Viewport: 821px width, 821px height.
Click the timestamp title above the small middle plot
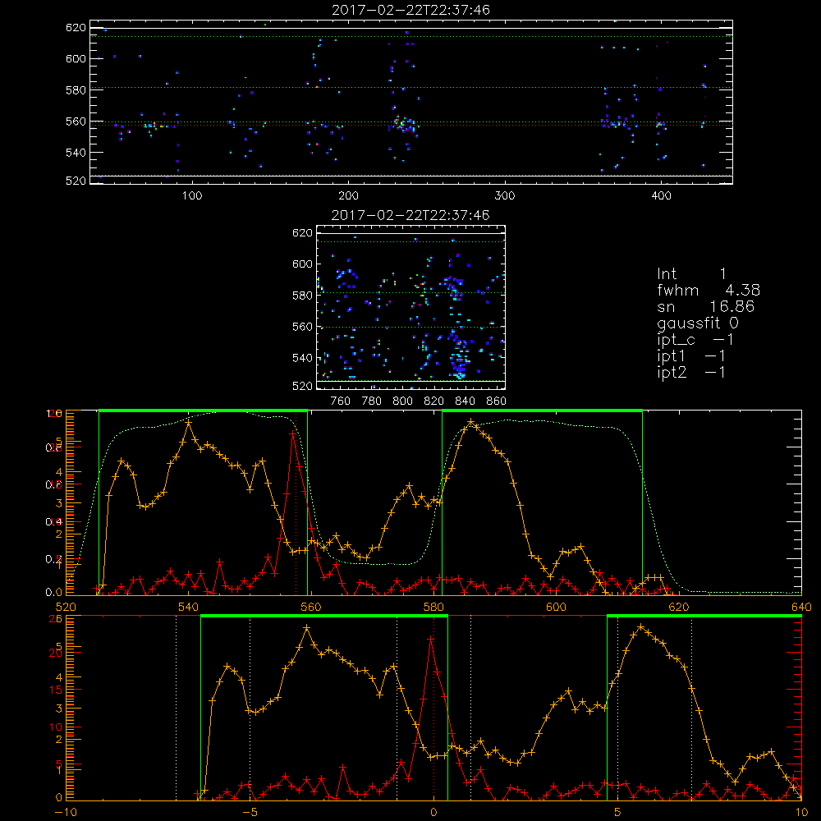(410, 215)
